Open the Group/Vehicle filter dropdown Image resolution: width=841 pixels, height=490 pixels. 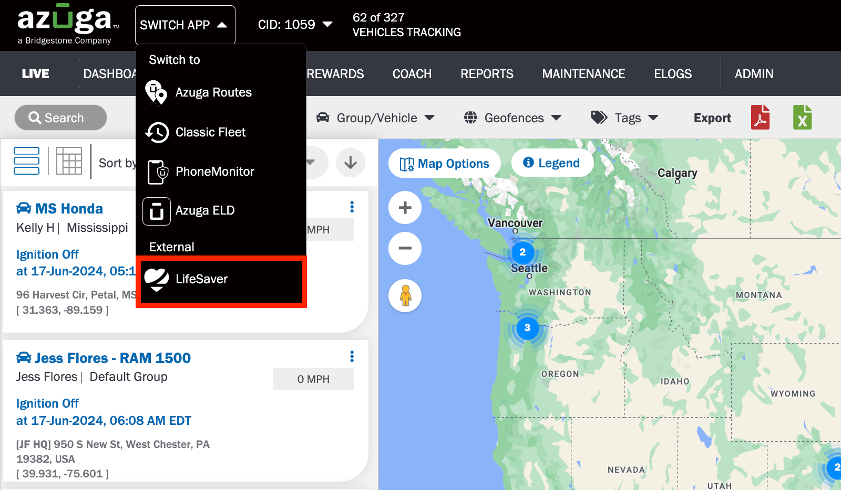tap(375, 118)
